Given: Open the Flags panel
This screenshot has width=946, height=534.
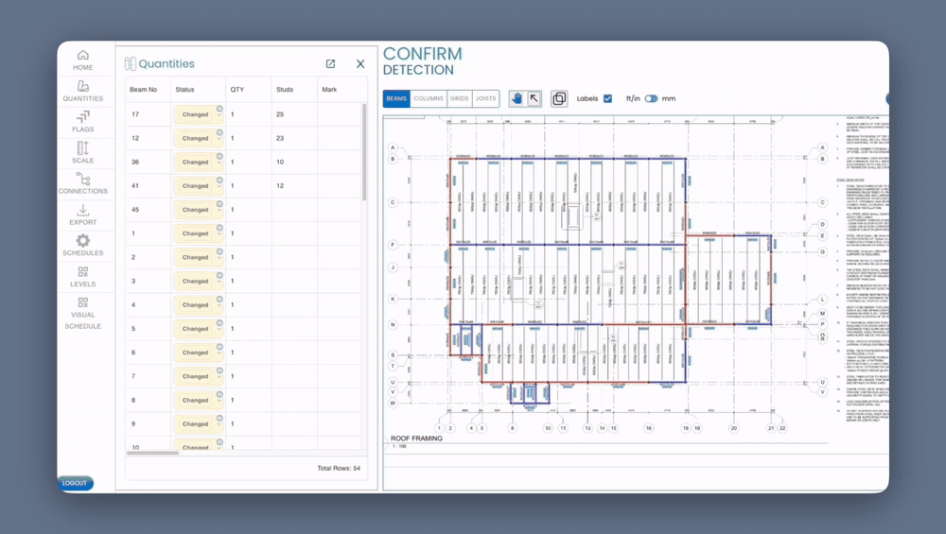Looking at the screenshot, I should [83, 122].
